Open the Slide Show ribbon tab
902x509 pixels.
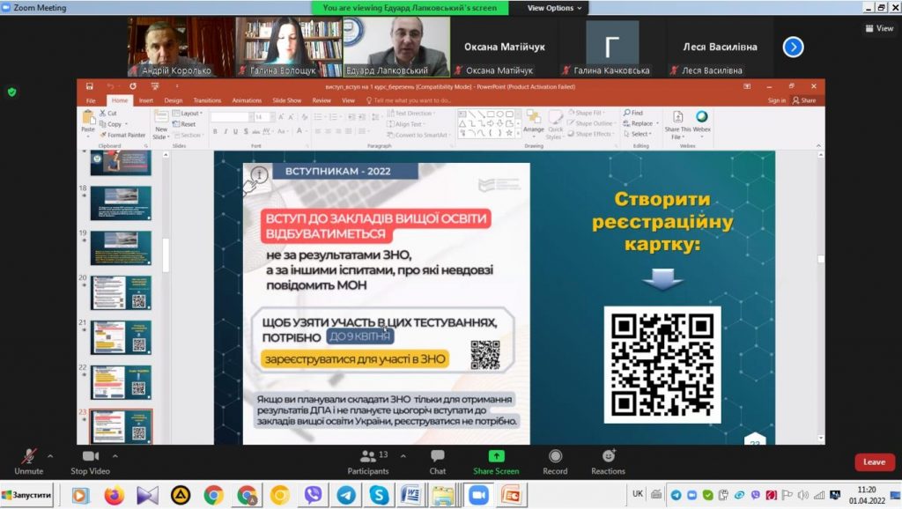pyautogui.click(x=286, y=100)
